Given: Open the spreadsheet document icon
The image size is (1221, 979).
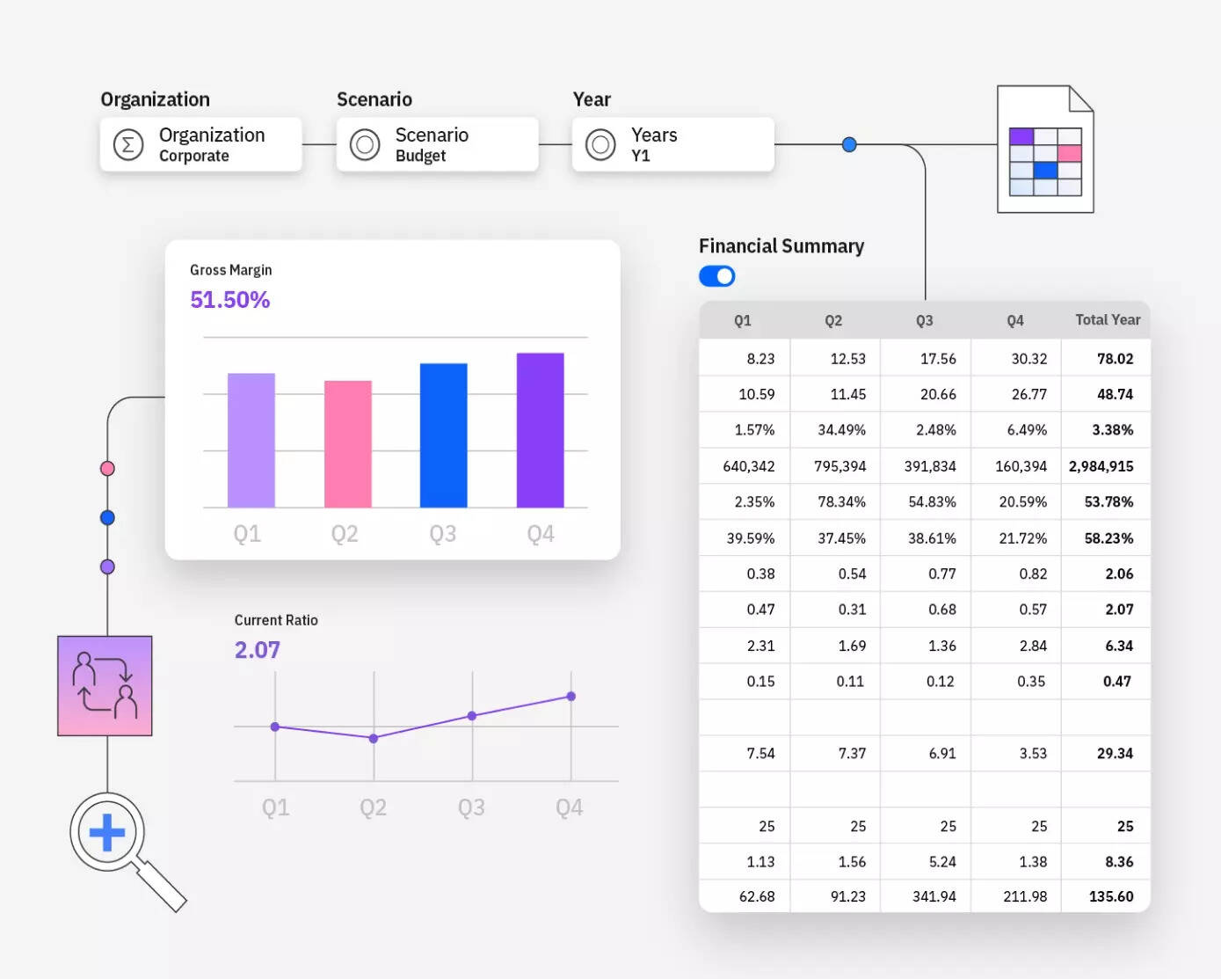Looking at the screenshot, I should point(1044,150).
